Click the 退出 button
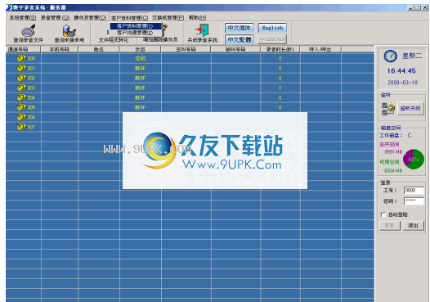Viewport: 430px width, 302px height. (x=414, y=225)
